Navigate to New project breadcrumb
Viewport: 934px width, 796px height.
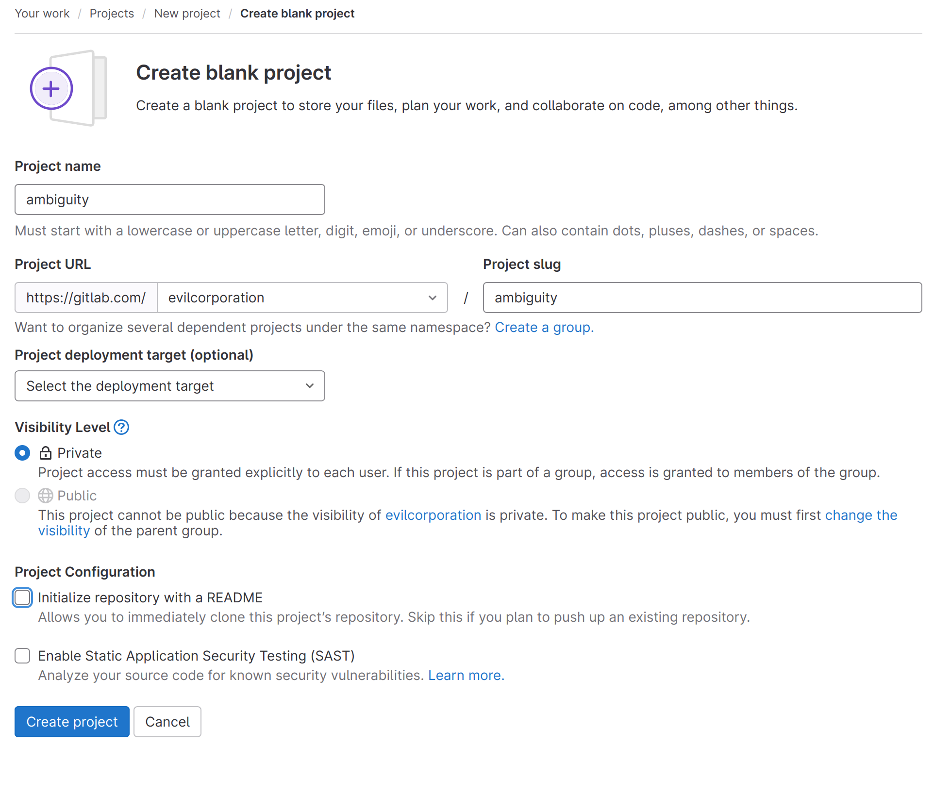click(x=187, y=14)
